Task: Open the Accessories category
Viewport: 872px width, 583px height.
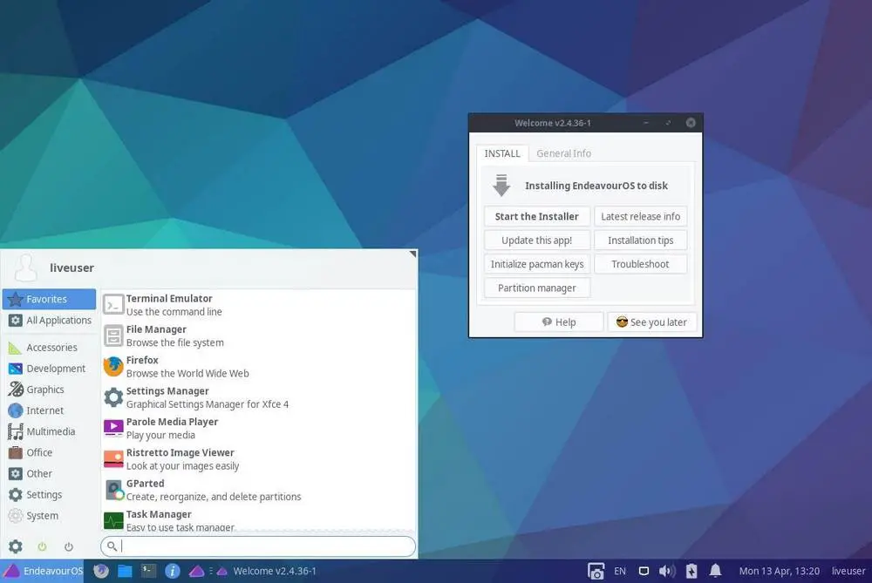Action: point(49,348)
